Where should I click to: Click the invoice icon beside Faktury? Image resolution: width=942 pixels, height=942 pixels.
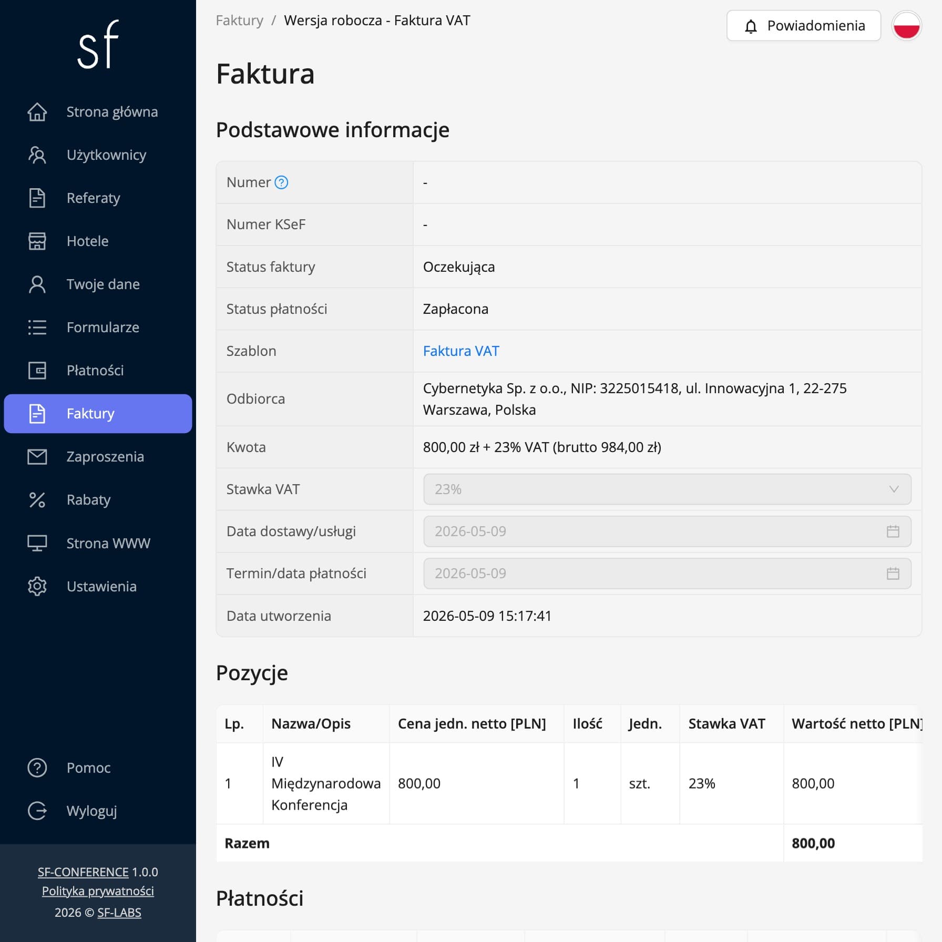click(37, 414)
